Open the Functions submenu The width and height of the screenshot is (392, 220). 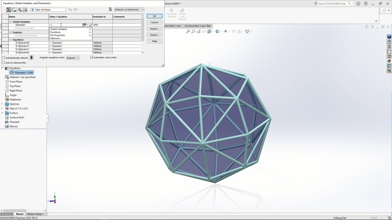[x=70, y=32]
